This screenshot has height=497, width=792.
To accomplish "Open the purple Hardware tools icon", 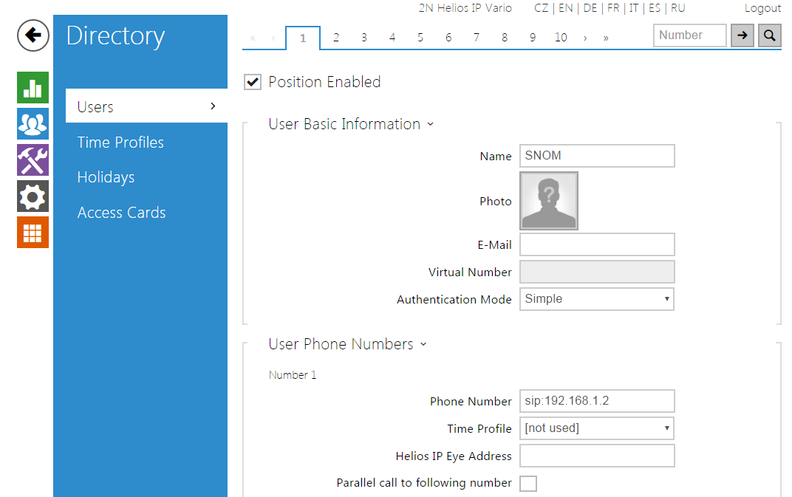I will (33, 160).
